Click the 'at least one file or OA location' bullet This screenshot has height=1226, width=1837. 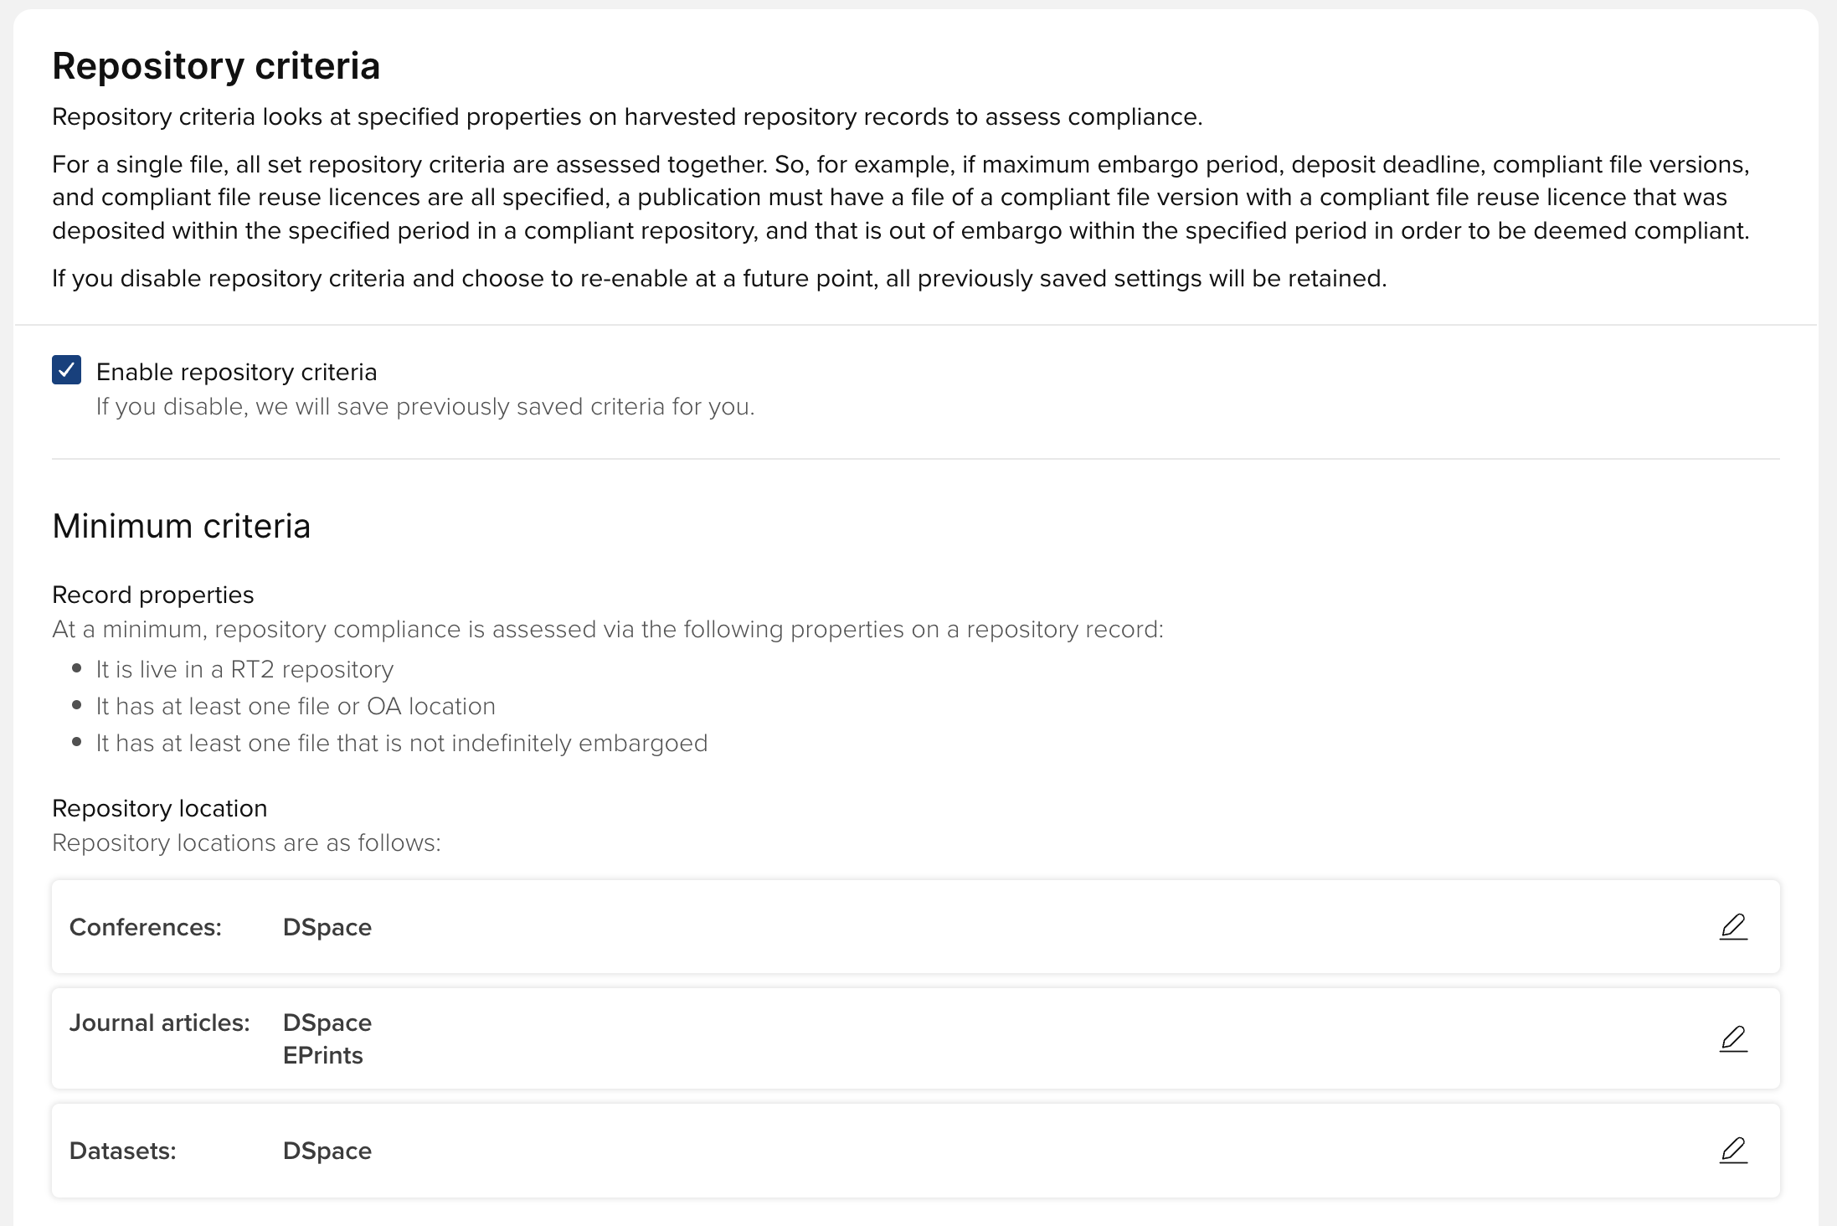296,706
